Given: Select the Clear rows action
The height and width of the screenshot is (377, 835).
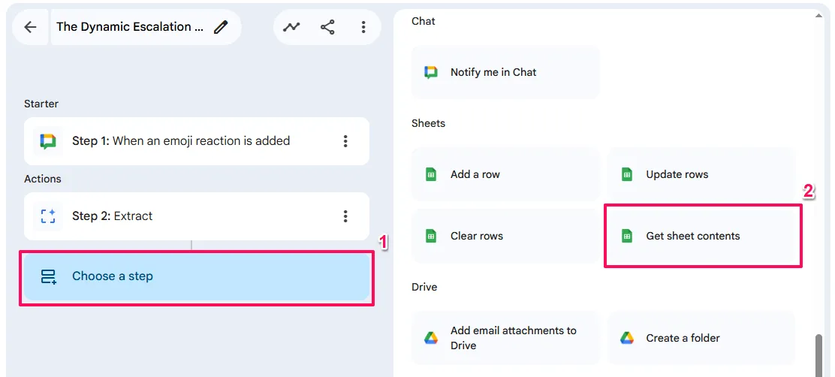Looking at the screenshot, I should click(505, 236).
